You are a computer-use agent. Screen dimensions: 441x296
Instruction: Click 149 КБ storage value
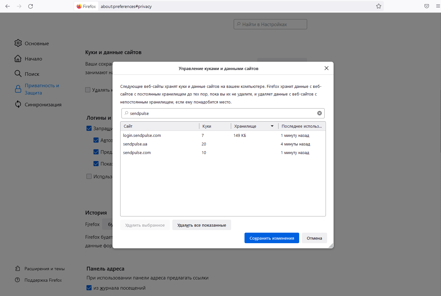click(240, 135)
